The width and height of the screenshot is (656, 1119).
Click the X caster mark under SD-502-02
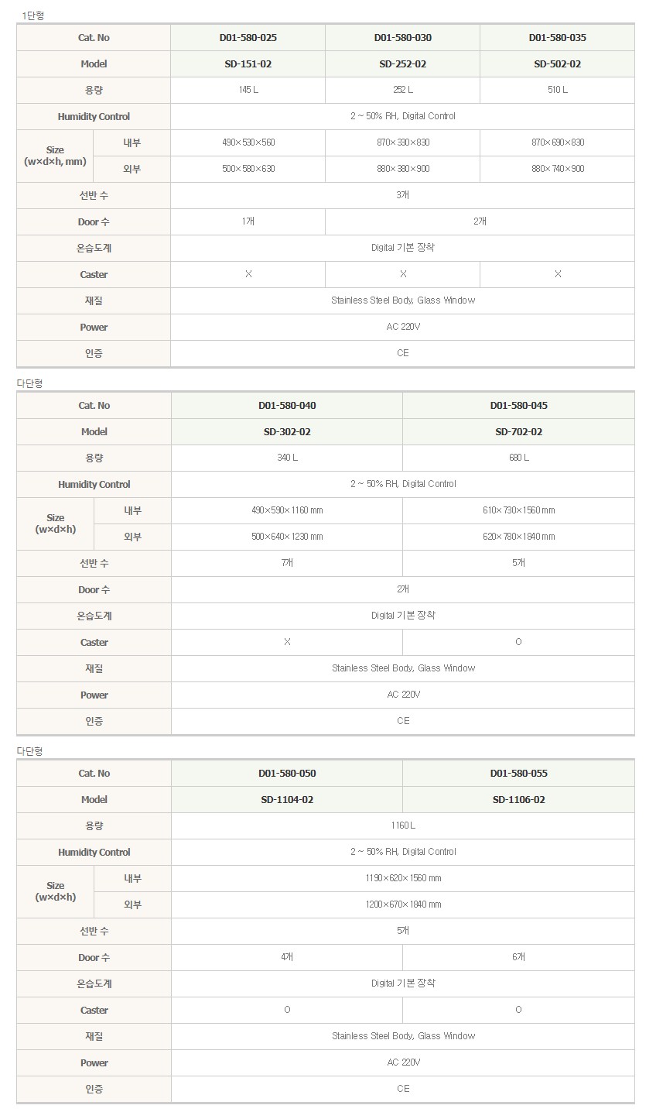(557, 274)
